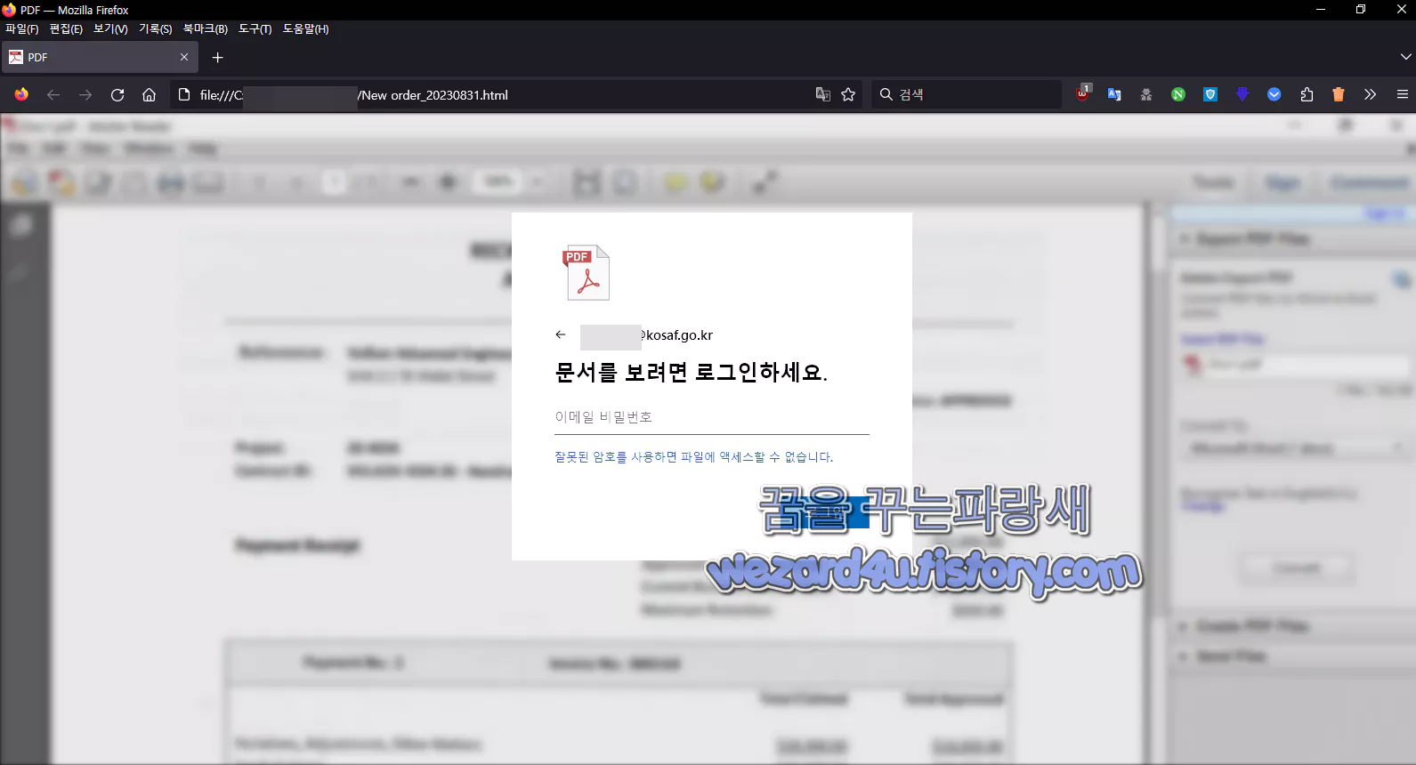Open the 도구(T) tools menu
The image size is (1416, 765).
pyautogui.click(x=255, y=29)
